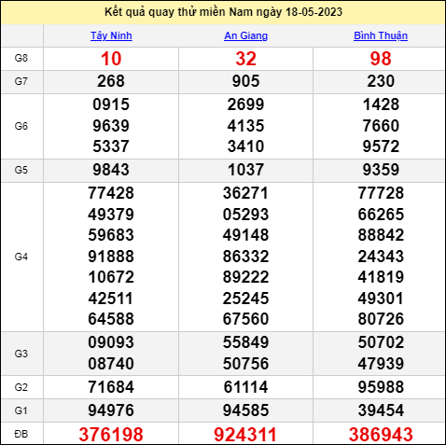Select An Giang G4 number 86332
This screenshot has width=446, height=445.
245,257
